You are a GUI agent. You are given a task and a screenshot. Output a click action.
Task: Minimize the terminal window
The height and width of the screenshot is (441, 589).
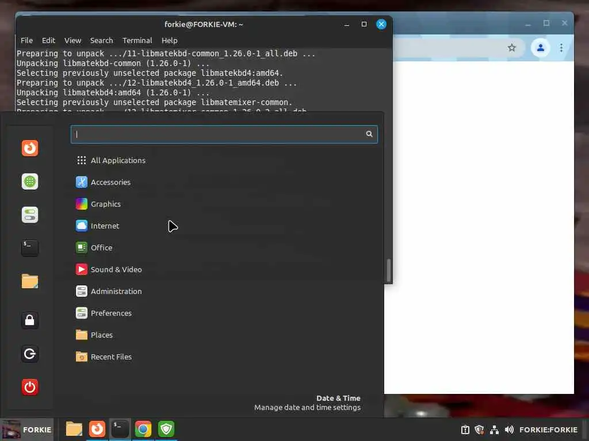click(347, 24)
